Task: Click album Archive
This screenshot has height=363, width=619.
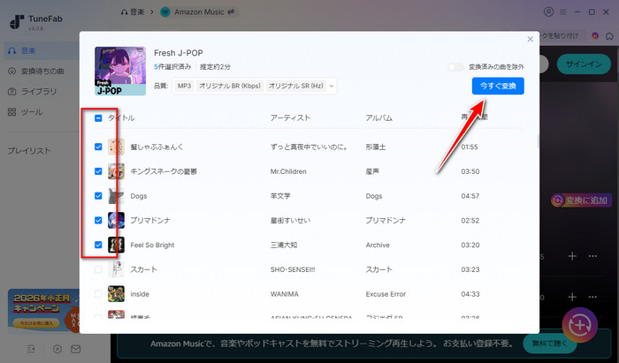Action: coord(378,245)
